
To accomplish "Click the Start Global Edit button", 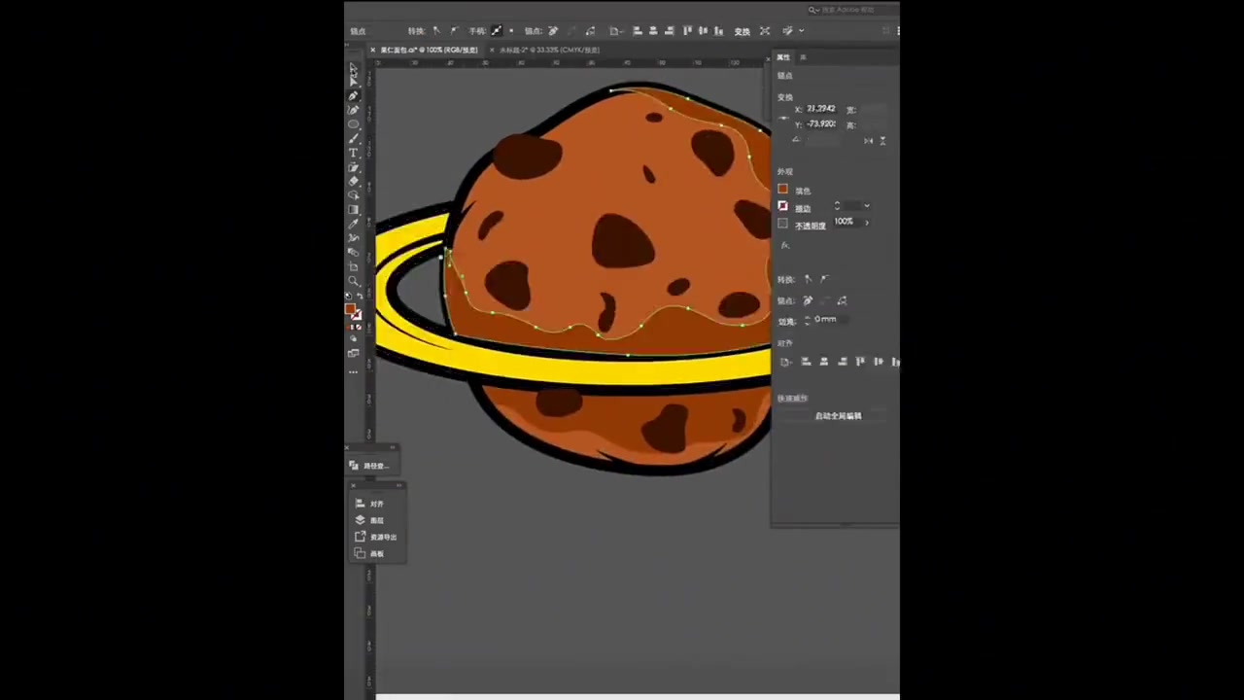I will [838, 416].
